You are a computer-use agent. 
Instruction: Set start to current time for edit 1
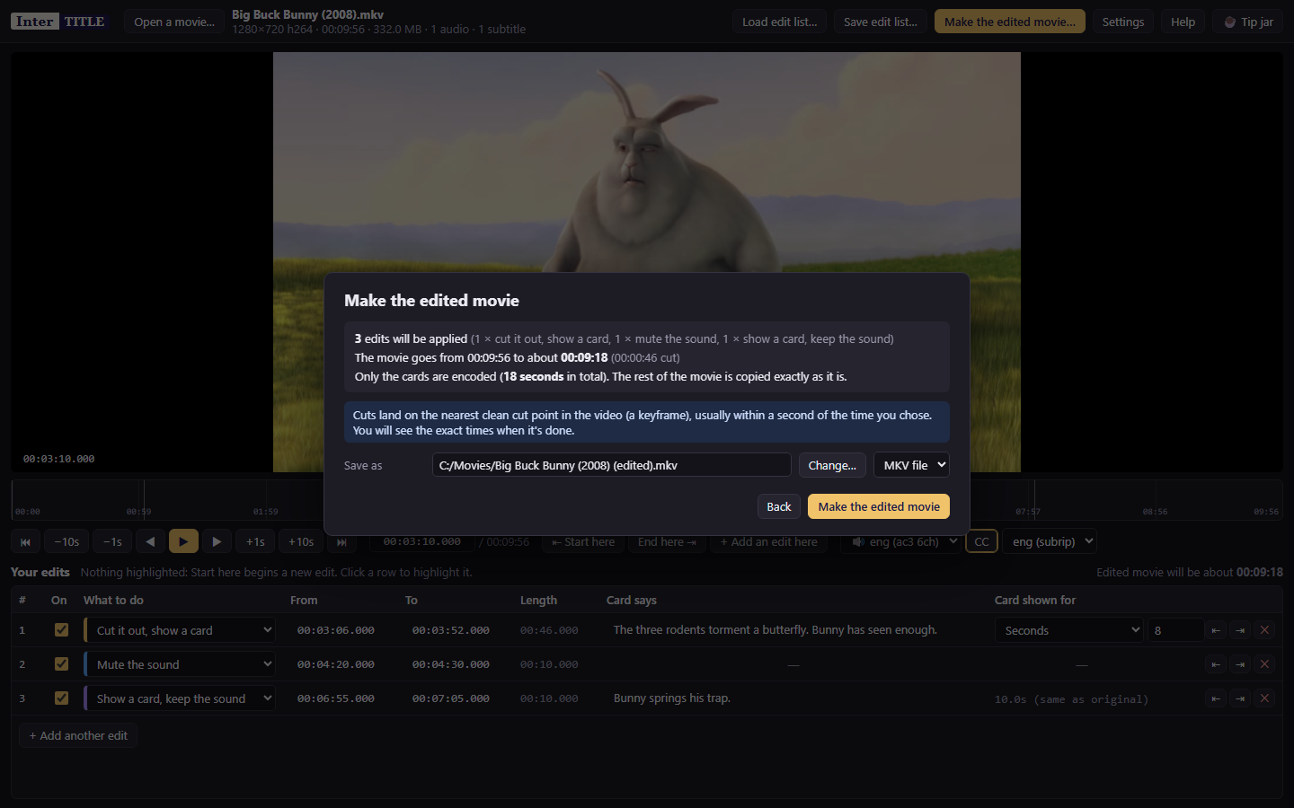coord(1216,630)
